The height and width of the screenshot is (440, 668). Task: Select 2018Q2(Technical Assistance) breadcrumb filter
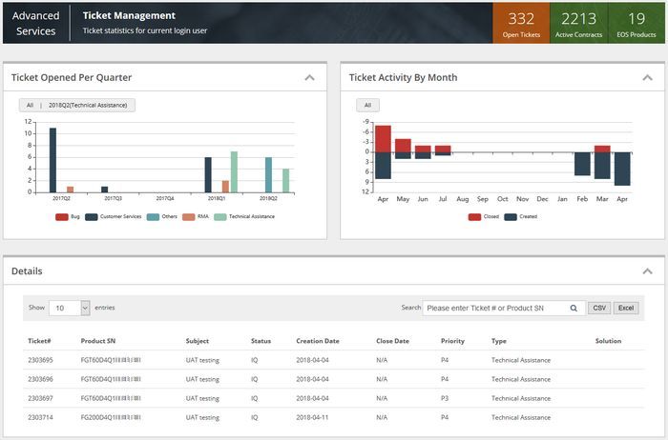(x=88, y=105)
